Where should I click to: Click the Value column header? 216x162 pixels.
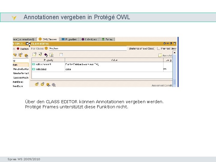coord(114,60)
